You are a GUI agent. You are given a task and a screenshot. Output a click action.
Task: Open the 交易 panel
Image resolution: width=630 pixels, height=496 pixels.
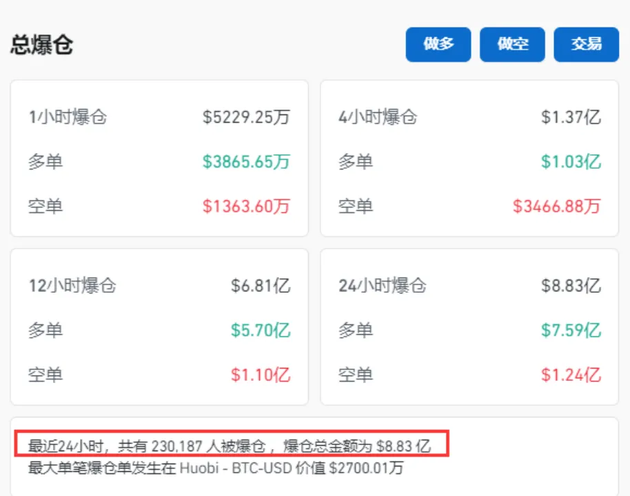coord(585,44)
